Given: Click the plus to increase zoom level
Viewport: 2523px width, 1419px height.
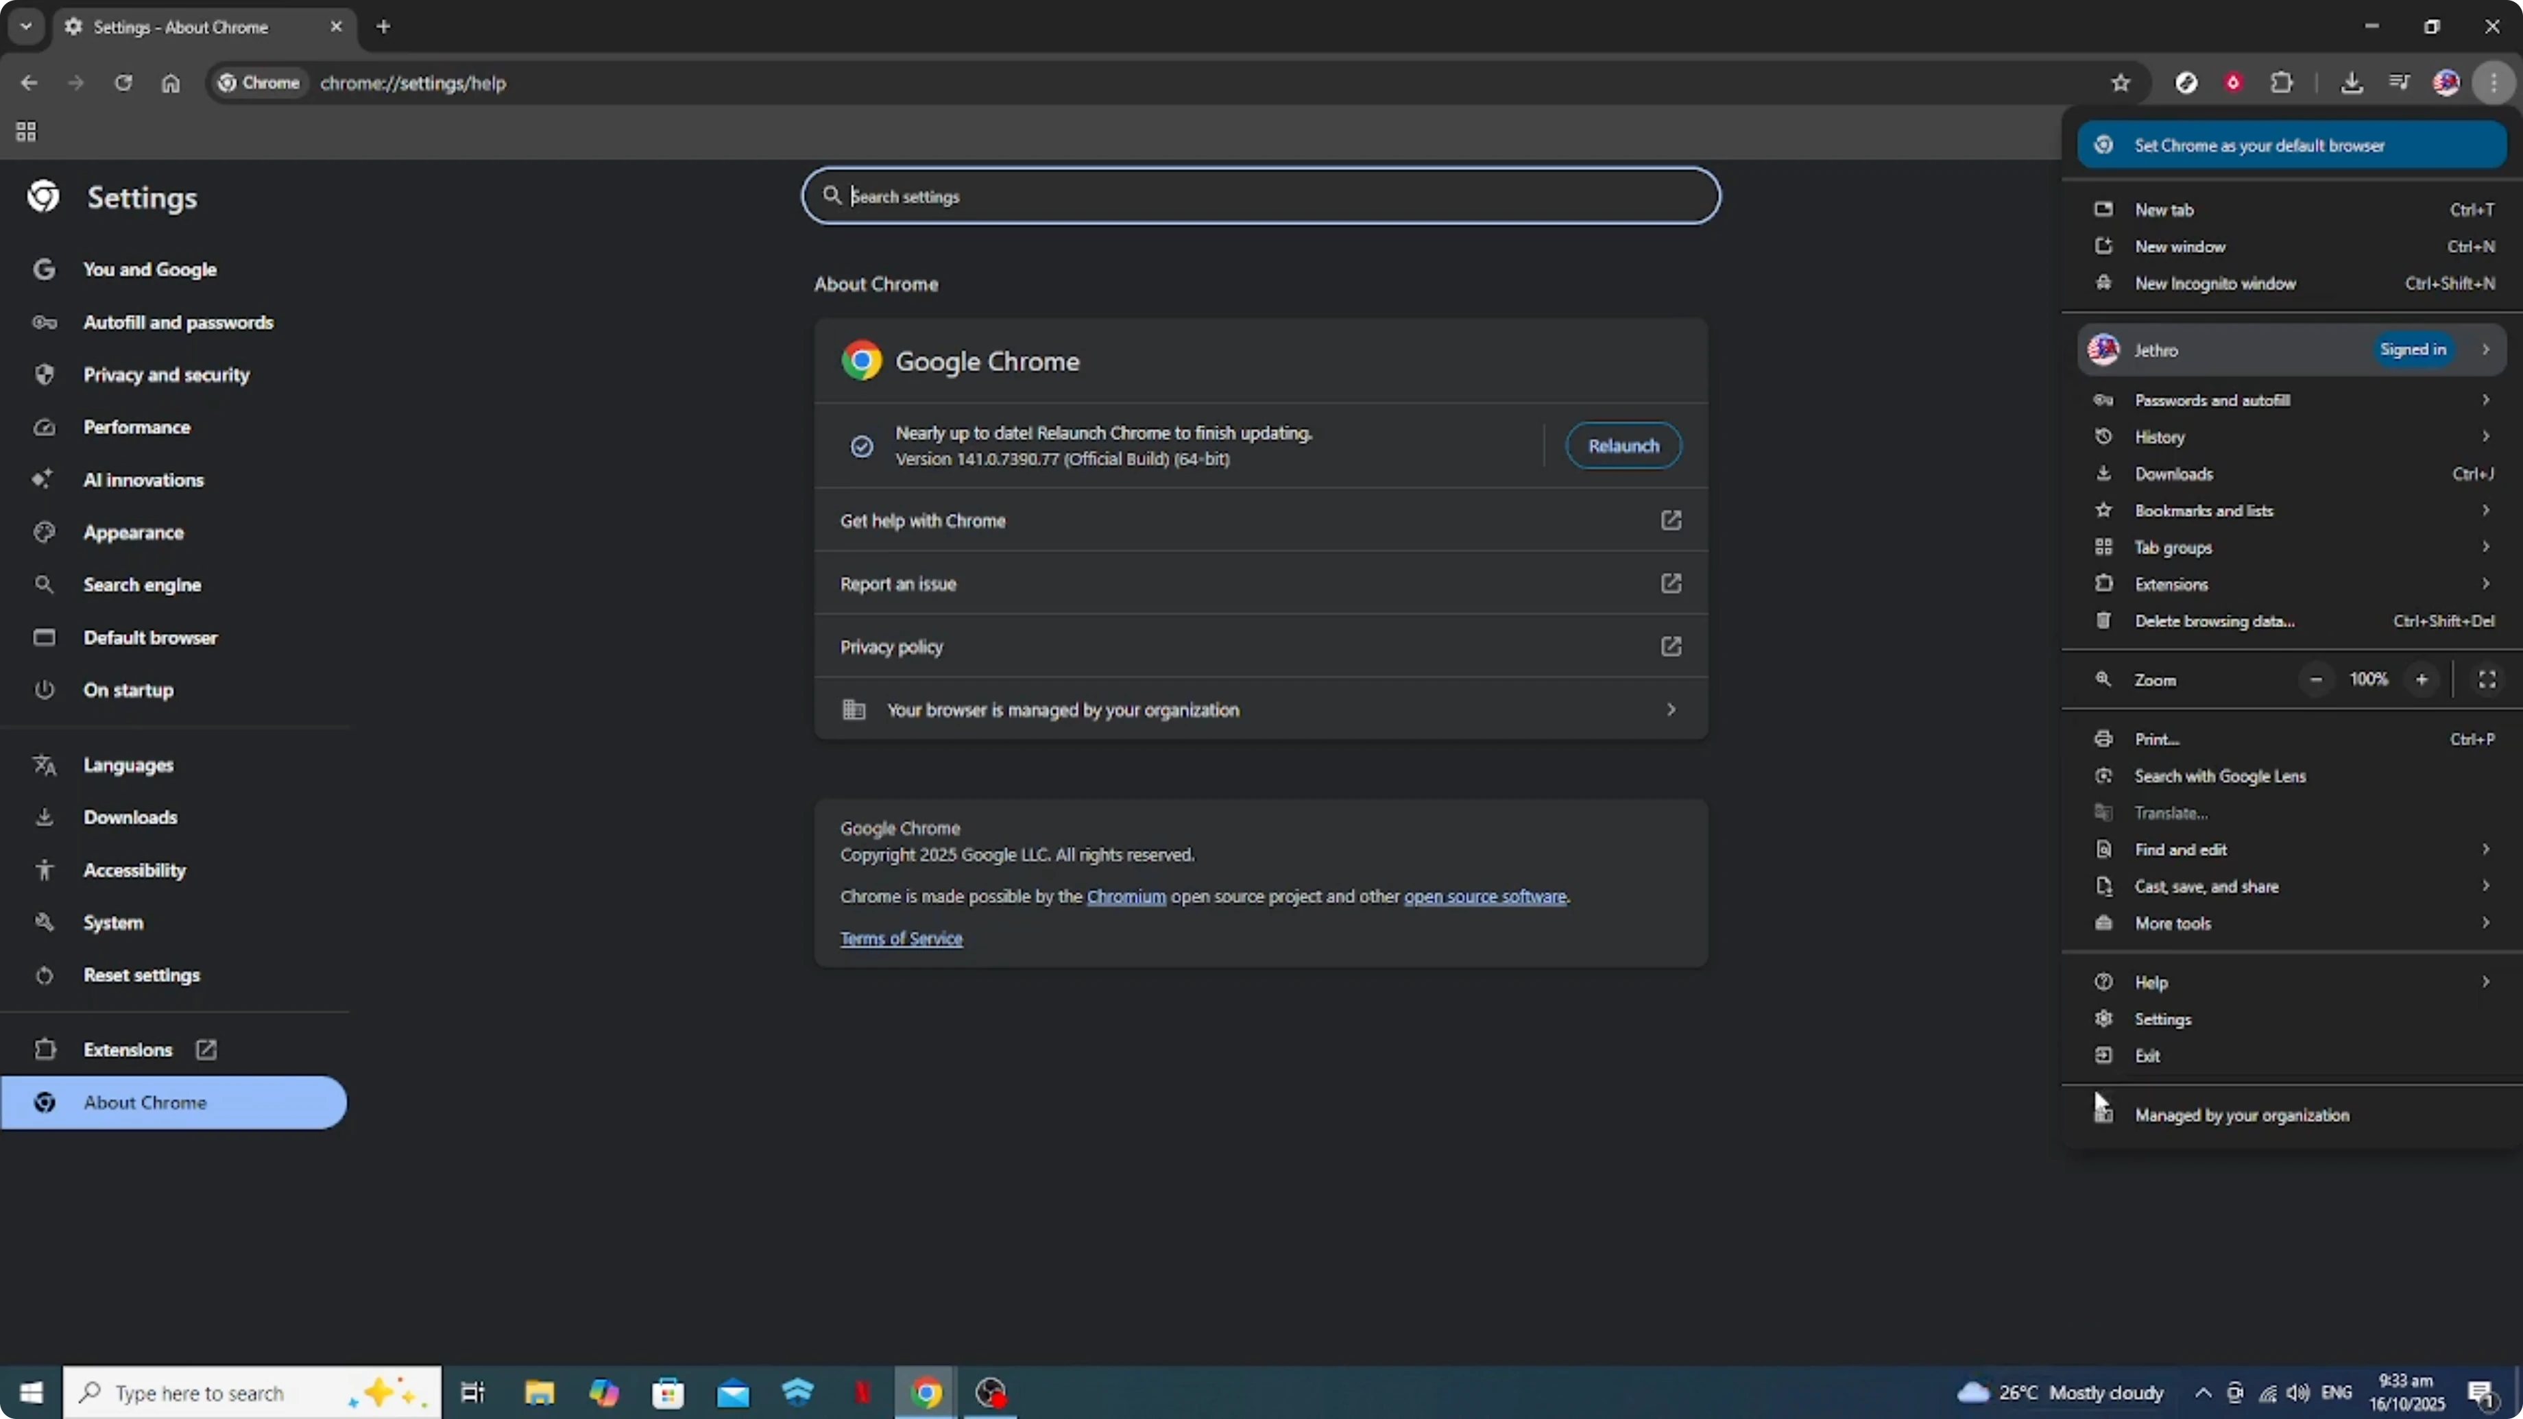Looking at the screenshot, I should tap(2421, 679).
